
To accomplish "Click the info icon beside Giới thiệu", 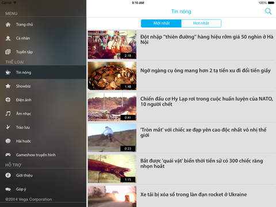I will pos(8,175).
